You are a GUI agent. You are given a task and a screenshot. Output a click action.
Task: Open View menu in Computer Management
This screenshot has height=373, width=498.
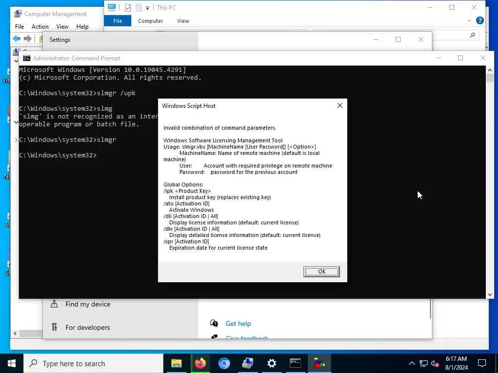[x=62, y=27]
